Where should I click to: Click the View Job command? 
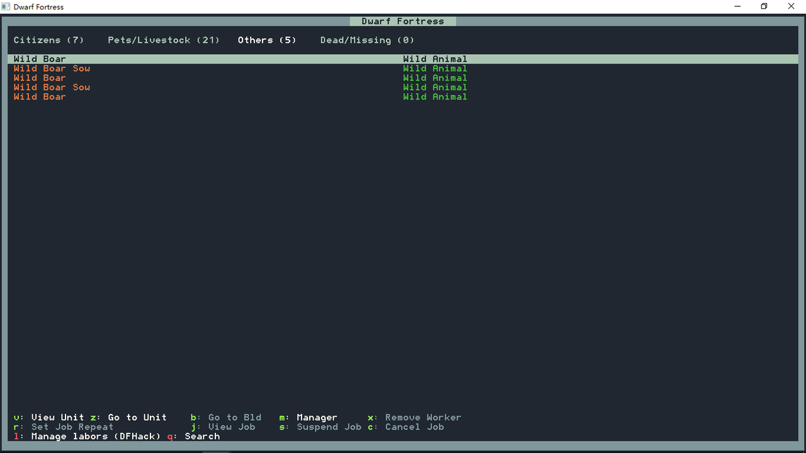click(223, 427)
